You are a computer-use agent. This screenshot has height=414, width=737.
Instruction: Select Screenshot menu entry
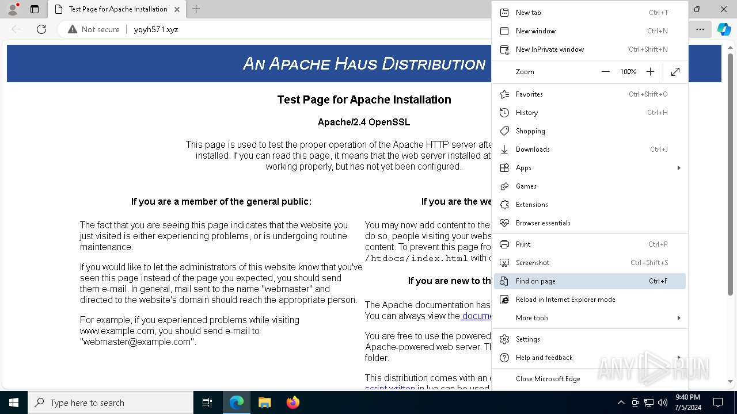590,262
